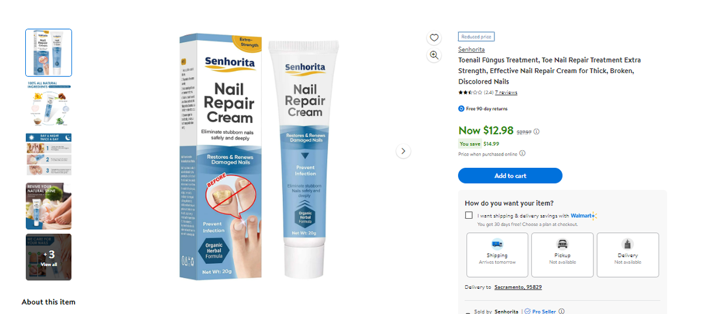
Task: Select the day and night usage thumbnail
Action: [49, 154]
